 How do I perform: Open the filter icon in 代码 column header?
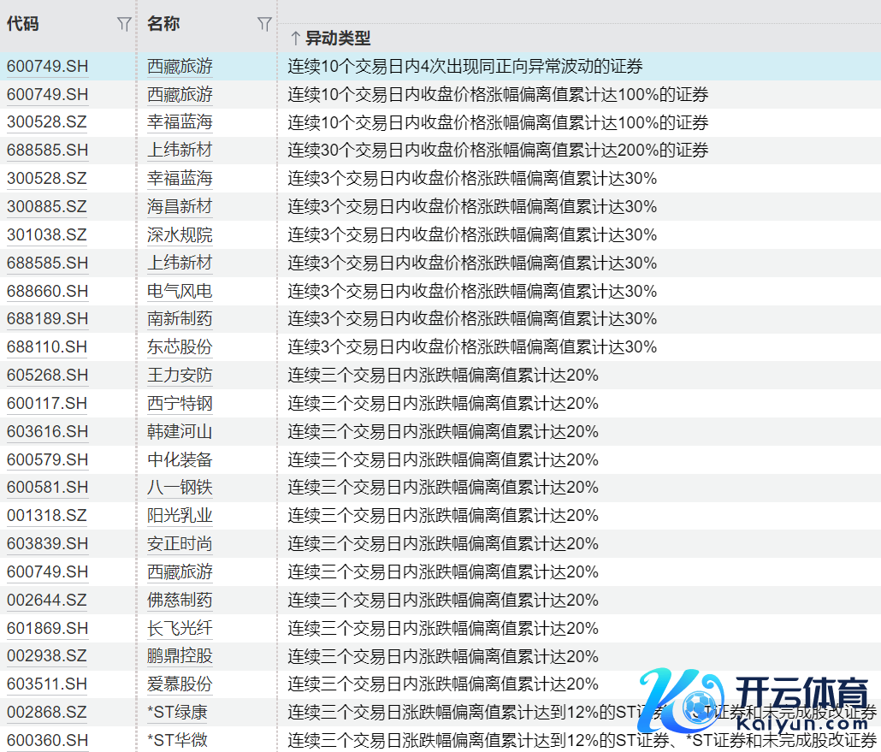(x=124, y=25)
